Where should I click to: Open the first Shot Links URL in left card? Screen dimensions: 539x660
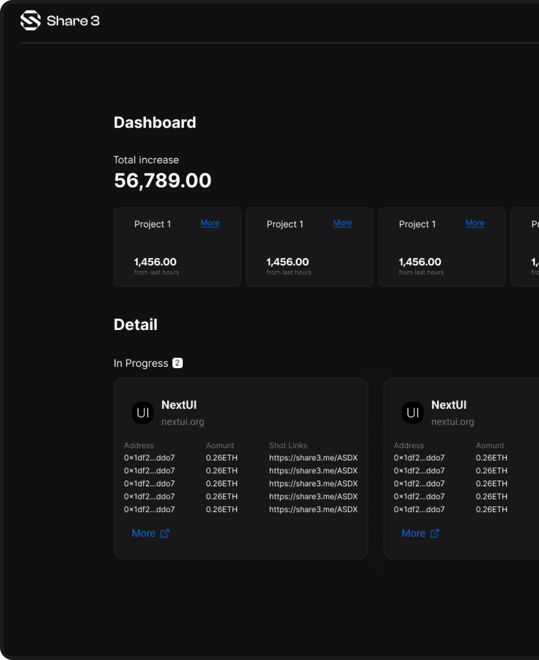click(313, 458)
